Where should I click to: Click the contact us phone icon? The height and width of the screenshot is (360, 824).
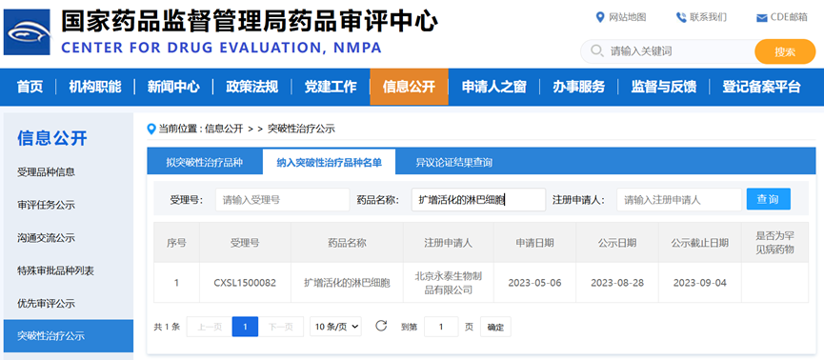click(x=681, y=17)
